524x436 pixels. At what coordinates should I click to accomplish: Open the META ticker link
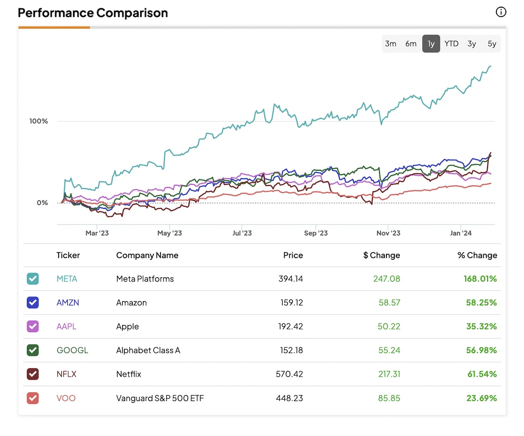click(x=67, y=279)
